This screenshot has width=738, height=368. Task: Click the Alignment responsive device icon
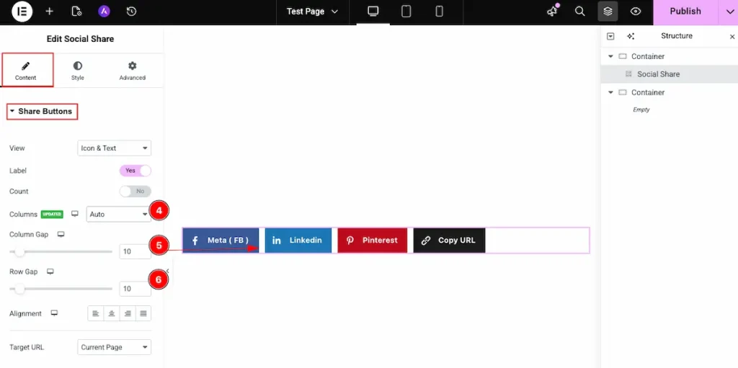pyautogui.click(x=54, y=313)
